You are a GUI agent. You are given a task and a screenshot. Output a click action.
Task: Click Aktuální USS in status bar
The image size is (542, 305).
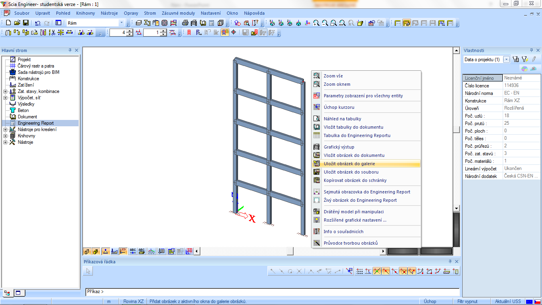[x=507, y=301]
